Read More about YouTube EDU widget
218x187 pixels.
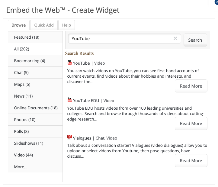pyautogui.click(x=191, y=124)
